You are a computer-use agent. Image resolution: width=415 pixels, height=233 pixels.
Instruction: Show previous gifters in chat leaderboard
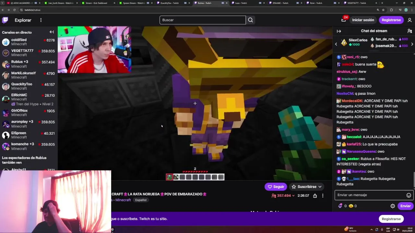[x=336, y=44]
